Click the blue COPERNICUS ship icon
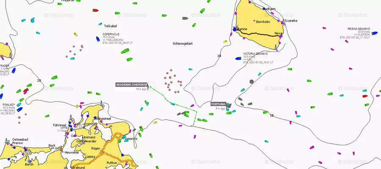Screen dimensions: 381x169 click(98, 39)
